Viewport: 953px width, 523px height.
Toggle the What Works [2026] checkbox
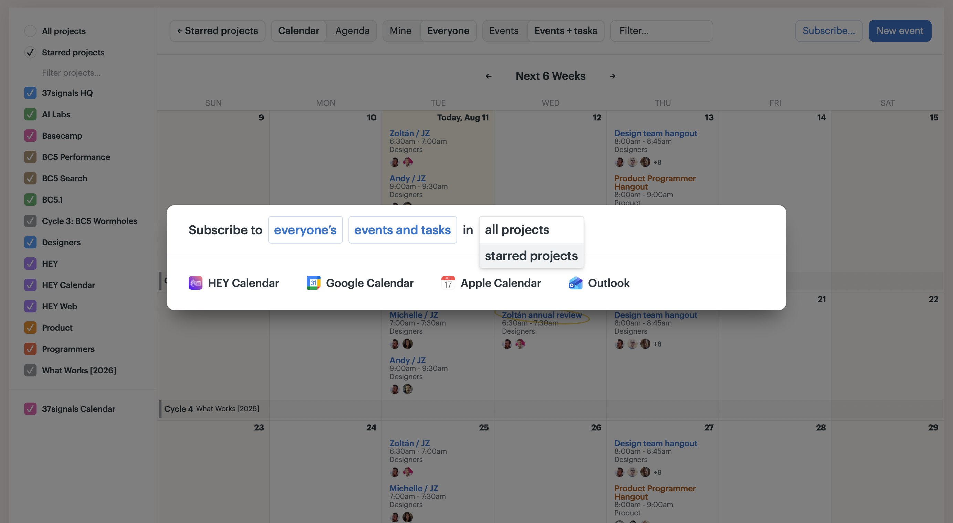point(30,370)
